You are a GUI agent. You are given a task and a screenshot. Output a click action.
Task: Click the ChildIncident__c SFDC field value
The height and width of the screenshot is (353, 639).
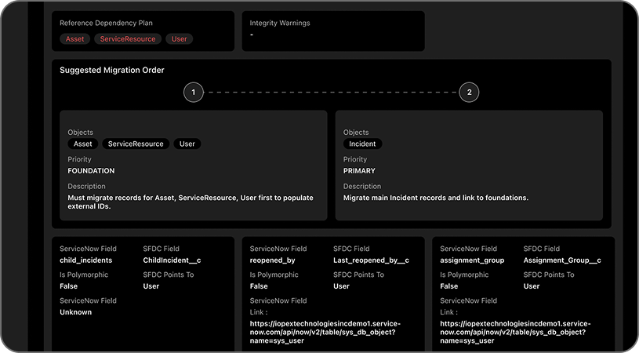click(172, 260)
